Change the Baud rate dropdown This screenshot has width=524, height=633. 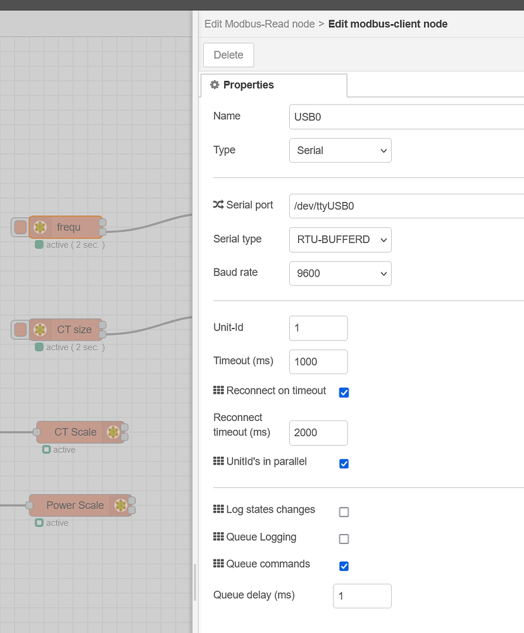pyautogui.click(x=340, y=273)
